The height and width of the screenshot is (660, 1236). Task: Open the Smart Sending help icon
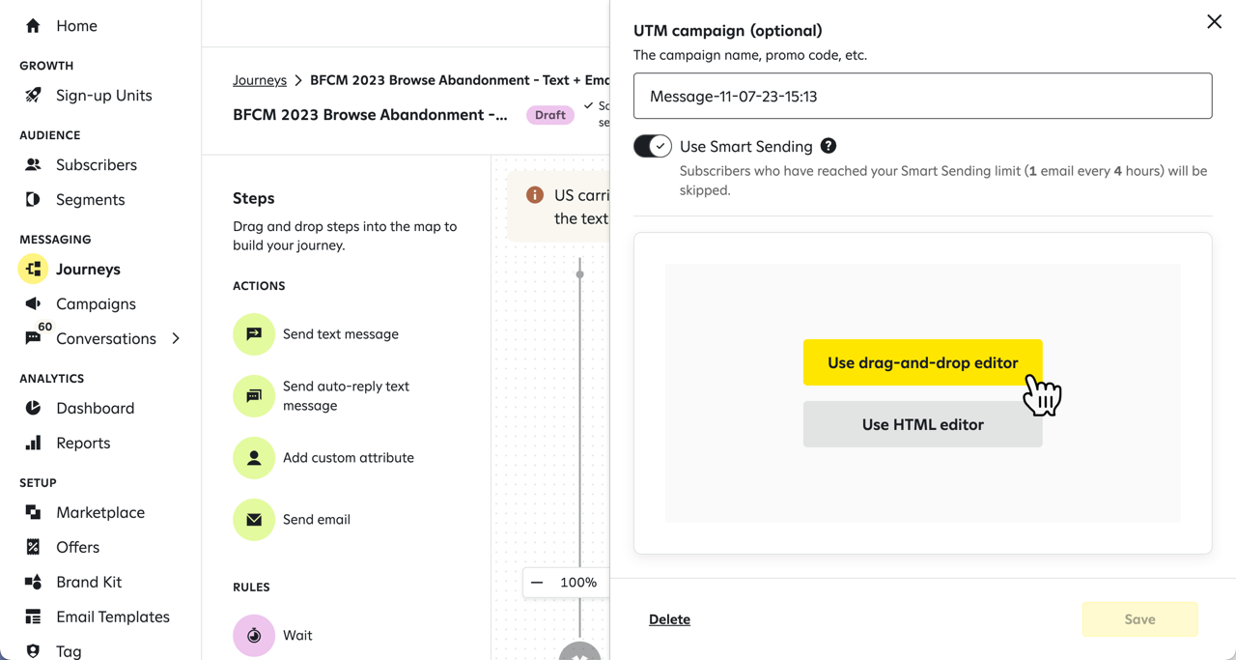829,146
